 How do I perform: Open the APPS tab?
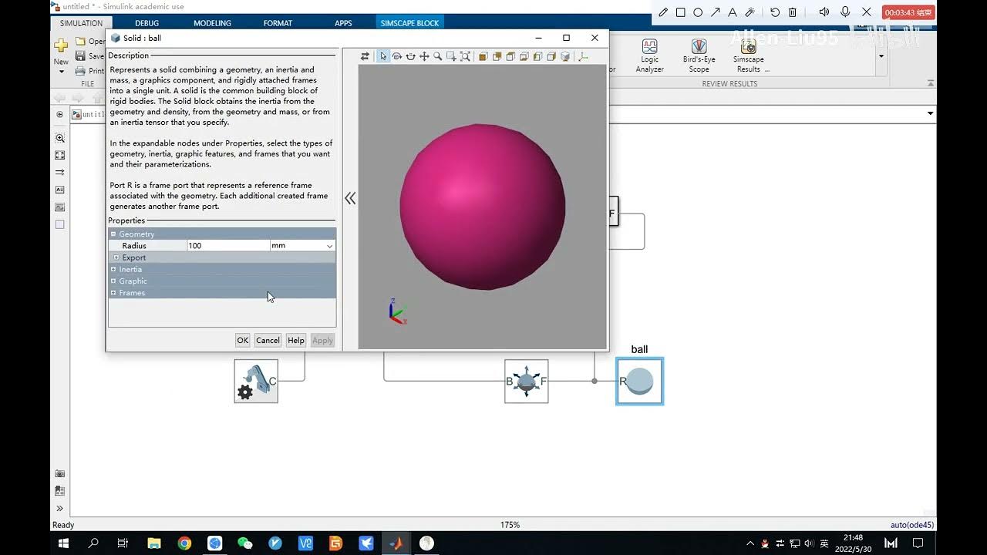pos(343,23)
